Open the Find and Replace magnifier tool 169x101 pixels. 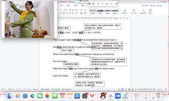(x=143, y=11)
